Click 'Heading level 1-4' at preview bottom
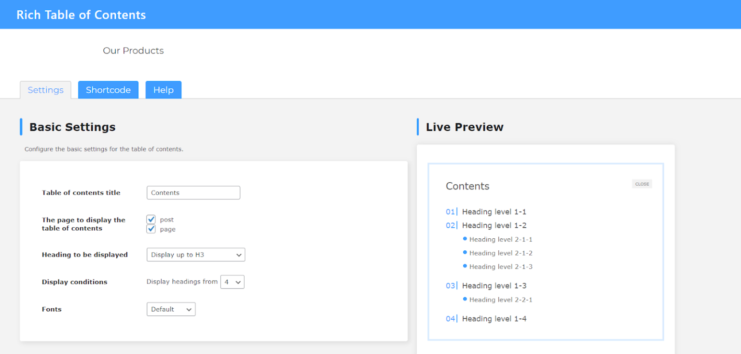Image resolution: width=741 pixels, height=354 pixels. click(494, 318)
